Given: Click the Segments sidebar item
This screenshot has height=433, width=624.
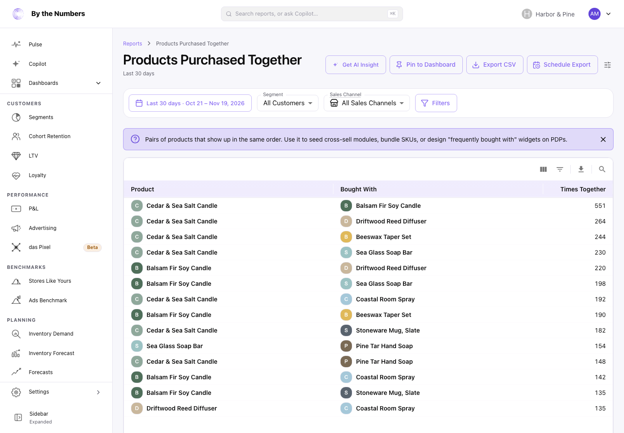Looking at the screenshot, I should (x=56, y=117).
